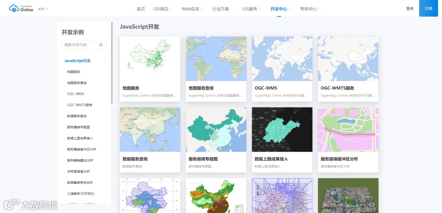This screenshot has height=213, width=442.
Task: Open the 数据服务查询 card thumbnail
Action: (150, 130)
